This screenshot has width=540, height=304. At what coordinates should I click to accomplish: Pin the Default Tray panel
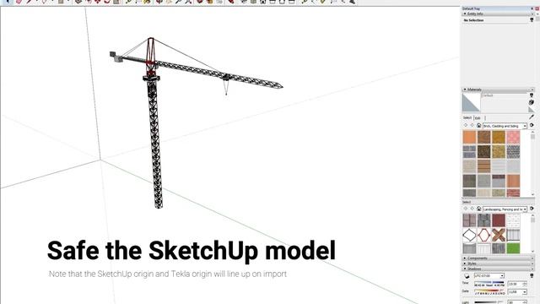pyautogui.click(x=532, y=8)
